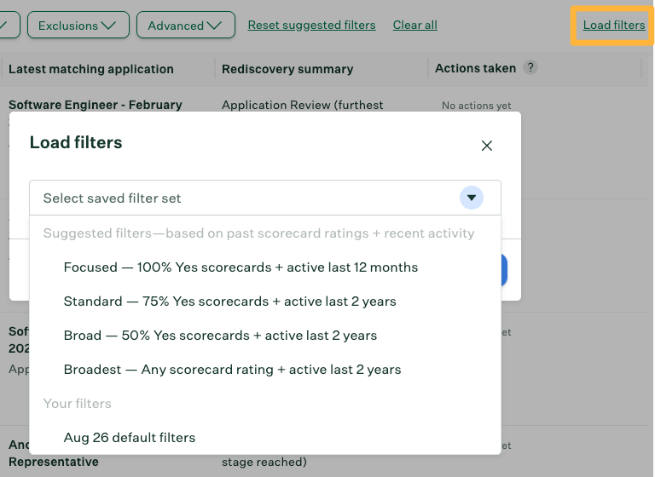Screen dimensions: 655x477
Task: Click Latest matching application column header
Action: [x=91, y=69]
